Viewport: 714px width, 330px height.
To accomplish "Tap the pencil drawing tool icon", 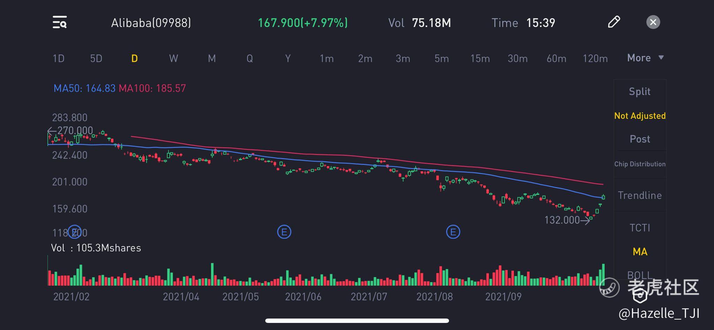I will pos(614,22).
